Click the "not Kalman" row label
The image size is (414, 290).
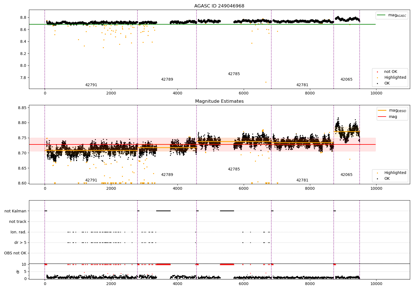(15, 211)
